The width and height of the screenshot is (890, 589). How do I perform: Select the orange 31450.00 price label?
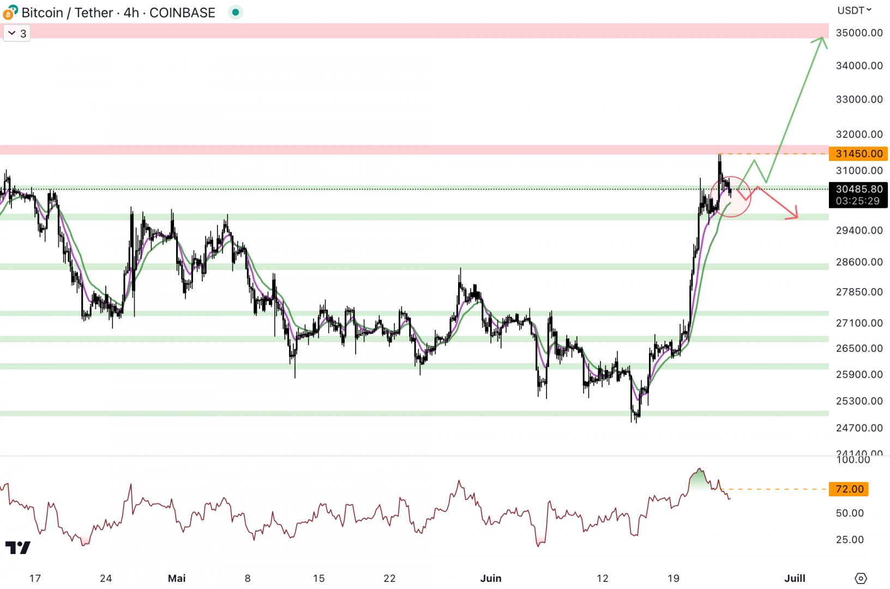tap(858, 154)
